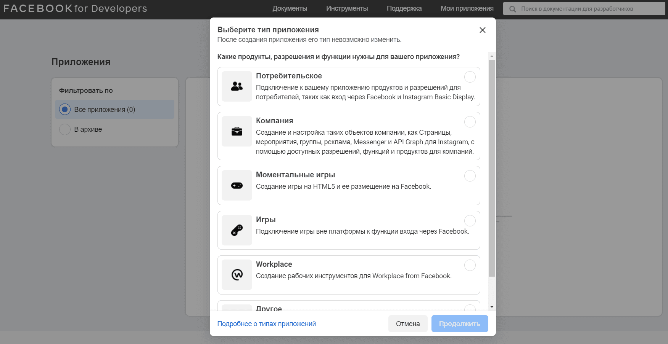Open the Документы menu
Screen dimensions: 668x344
[290, 8]
